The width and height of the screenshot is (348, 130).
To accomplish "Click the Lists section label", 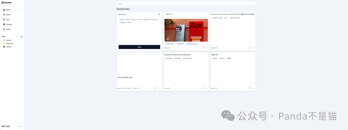I will pyautogui.click(x=3, y=36).
